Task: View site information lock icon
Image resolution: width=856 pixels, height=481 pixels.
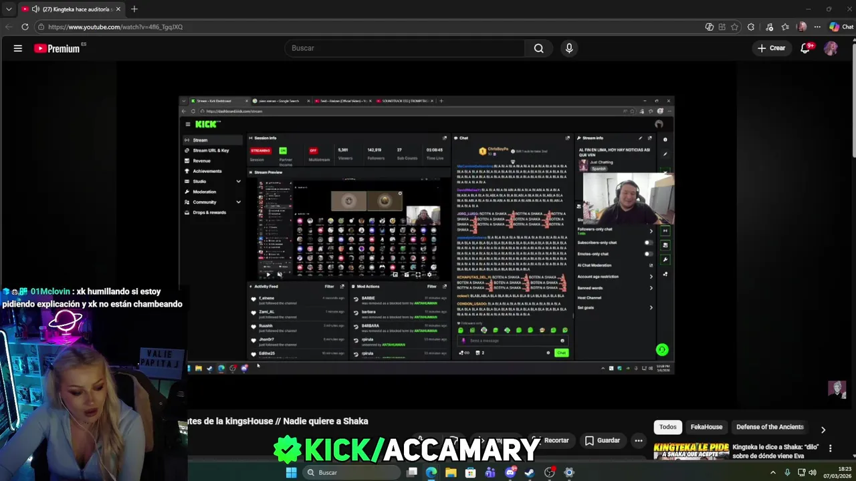Action: pyautogui.click(x=41, y=27)
